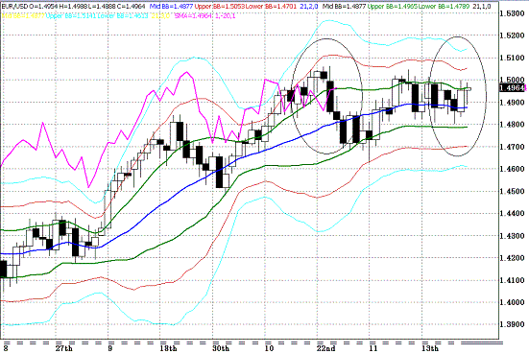Click the 1.4900 price axis label

point(513,103)
